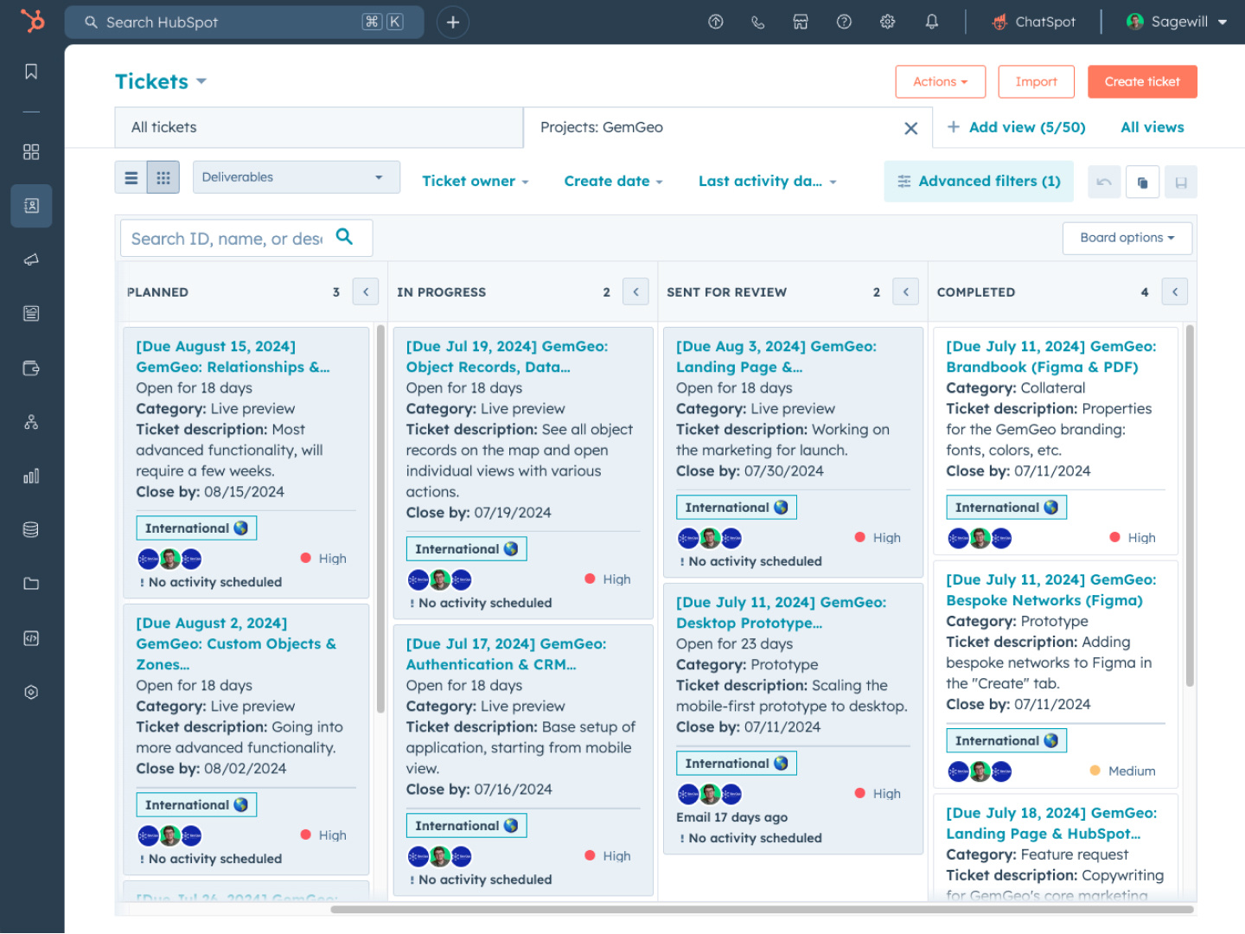Click the magnifier icon in ticket search
Viewport: 1245px width, 934px height.
(344, 237)
